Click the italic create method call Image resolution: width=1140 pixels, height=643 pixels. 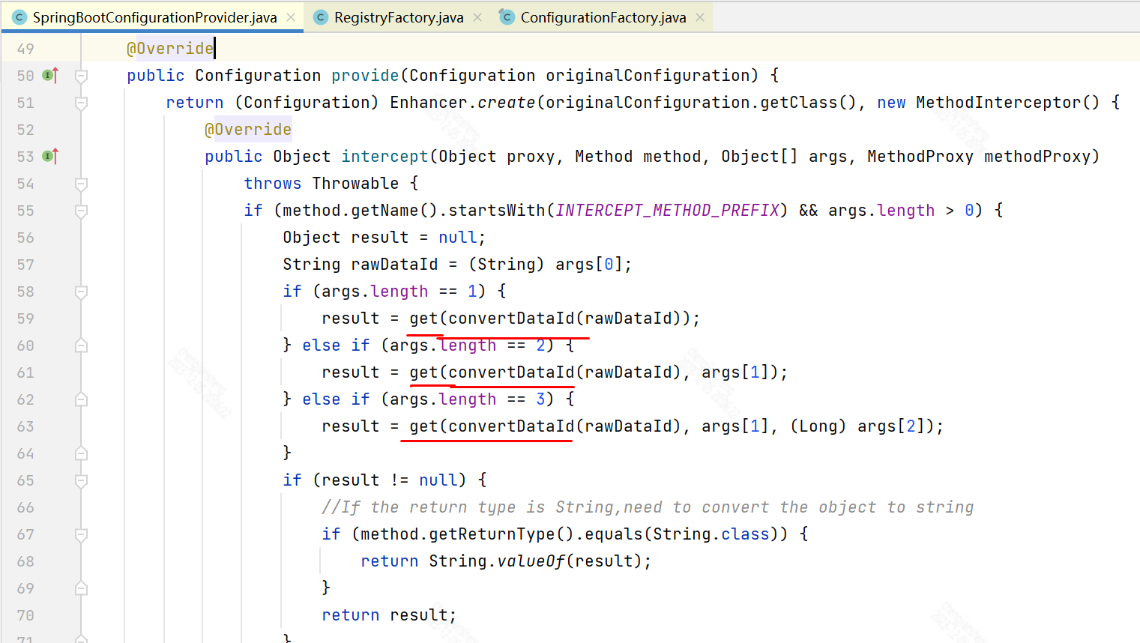coord(507,103)
